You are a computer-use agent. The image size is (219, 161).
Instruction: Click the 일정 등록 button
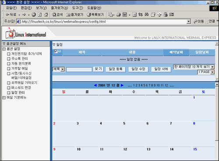(x=116, y=69)
